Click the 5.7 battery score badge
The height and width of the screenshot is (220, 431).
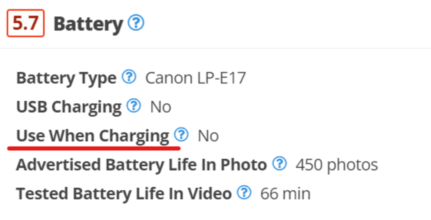(x=25, y=24)
